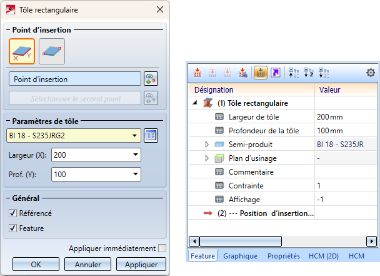380x276 pixels.
Task: Click the settings gear in Feature panel
Action: (x=371, y=73)
